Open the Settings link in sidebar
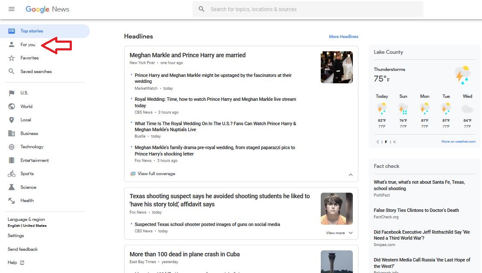Viewport: 482px width, 273px height. coord(16,236)
